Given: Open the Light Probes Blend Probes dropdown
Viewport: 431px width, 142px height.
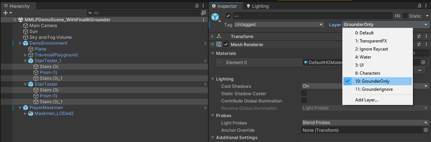Looking at the screenshot, I should (365, 123).
